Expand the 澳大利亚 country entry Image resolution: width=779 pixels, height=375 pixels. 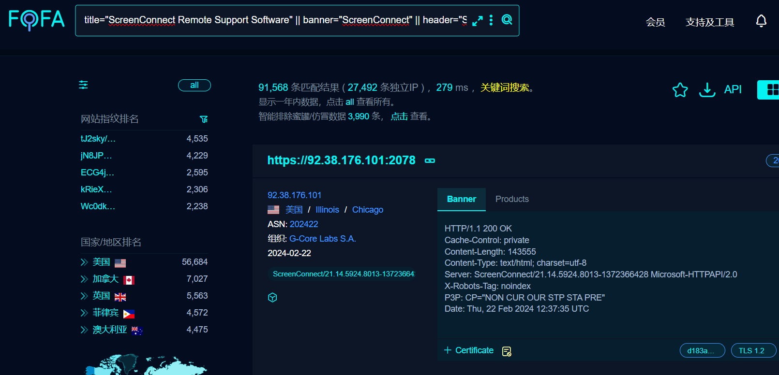click(x=84, y=330)
